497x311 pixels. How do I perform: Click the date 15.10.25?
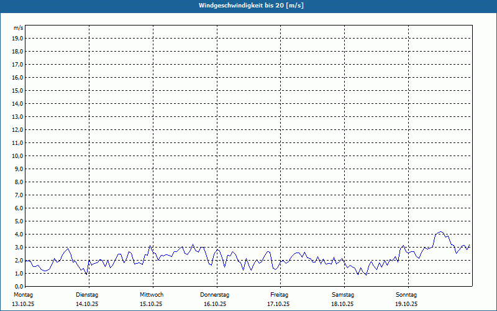(152, 304)
